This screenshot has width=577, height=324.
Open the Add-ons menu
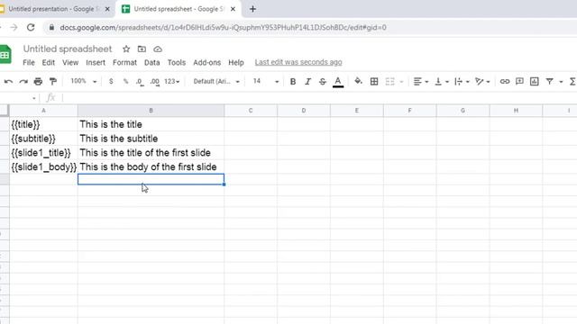[206, 62]
